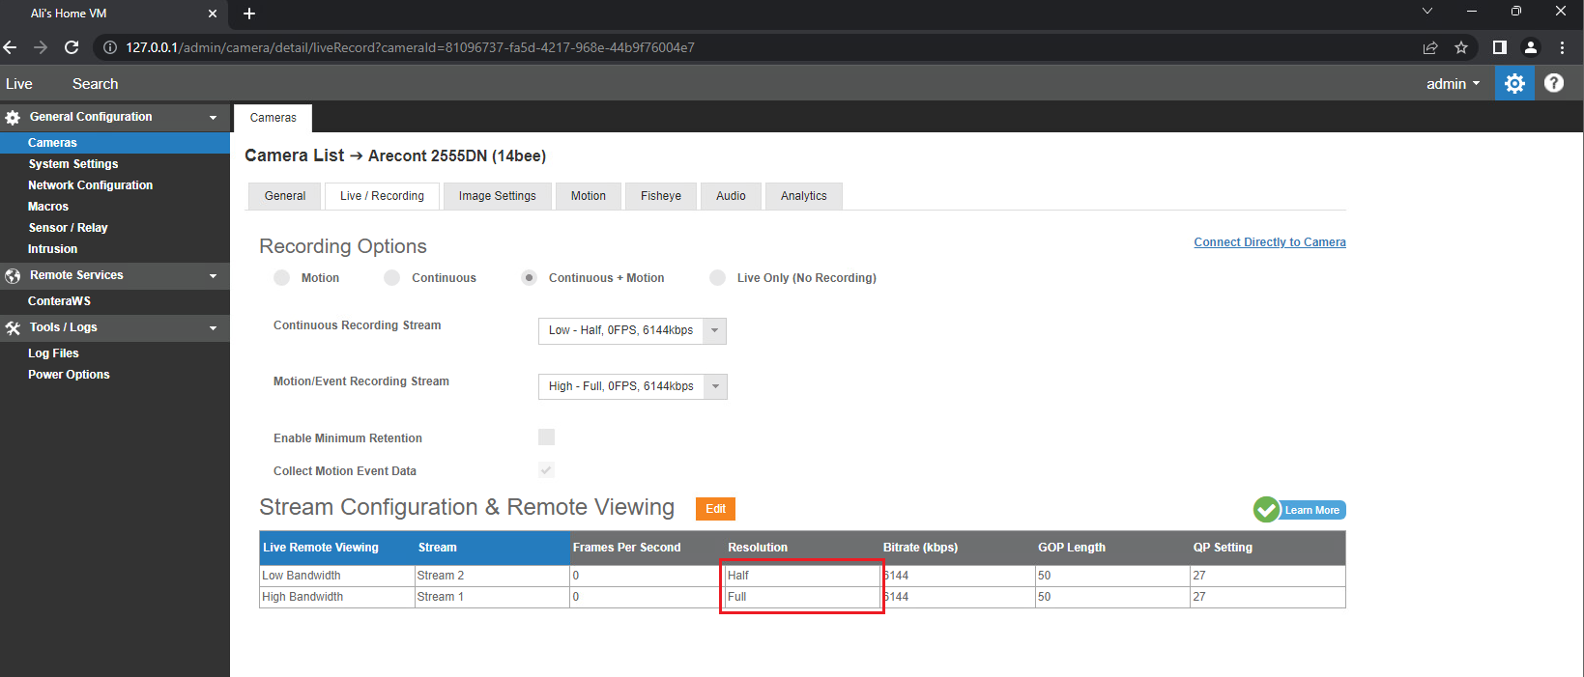Open Continuous Recording Stream dropdown
This screenshot has height=677, width=1584.
coord(632,330)
